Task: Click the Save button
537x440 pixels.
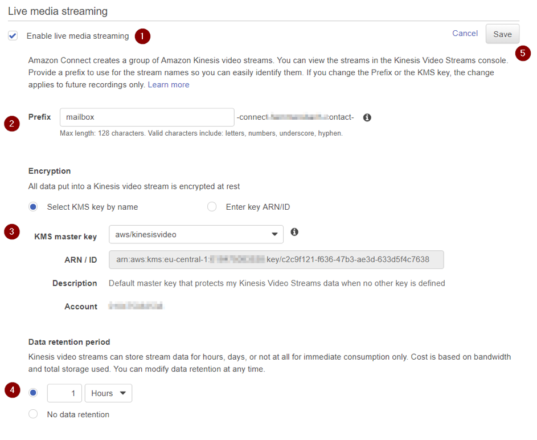Action: pos(502,34)
